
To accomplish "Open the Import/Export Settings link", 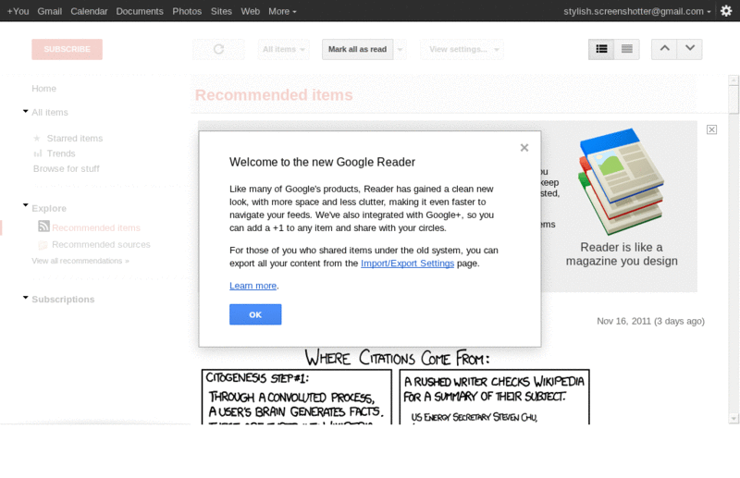I will coord(407,264).
